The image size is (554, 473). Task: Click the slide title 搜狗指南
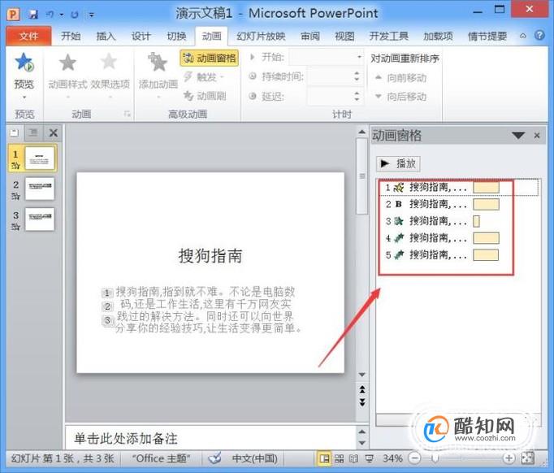[210, 255]
